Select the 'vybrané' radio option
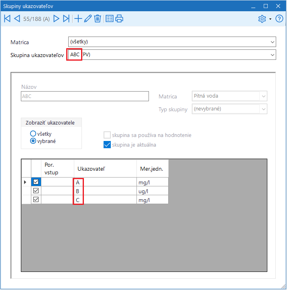 point(33,141)
